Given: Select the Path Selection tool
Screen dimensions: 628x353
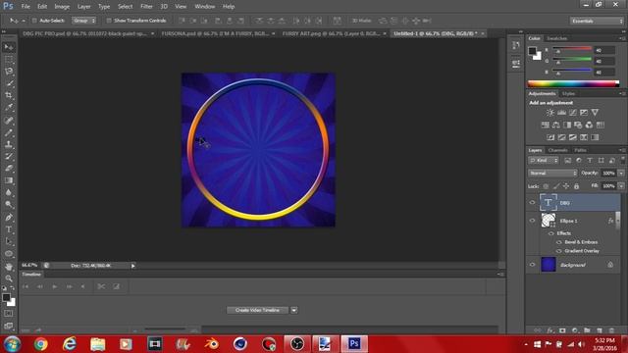Looking at the screenshot, I should tap(9, 242).
